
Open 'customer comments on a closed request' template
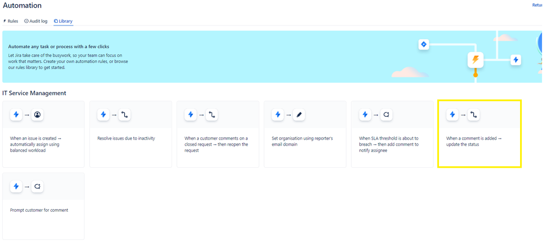218,134
